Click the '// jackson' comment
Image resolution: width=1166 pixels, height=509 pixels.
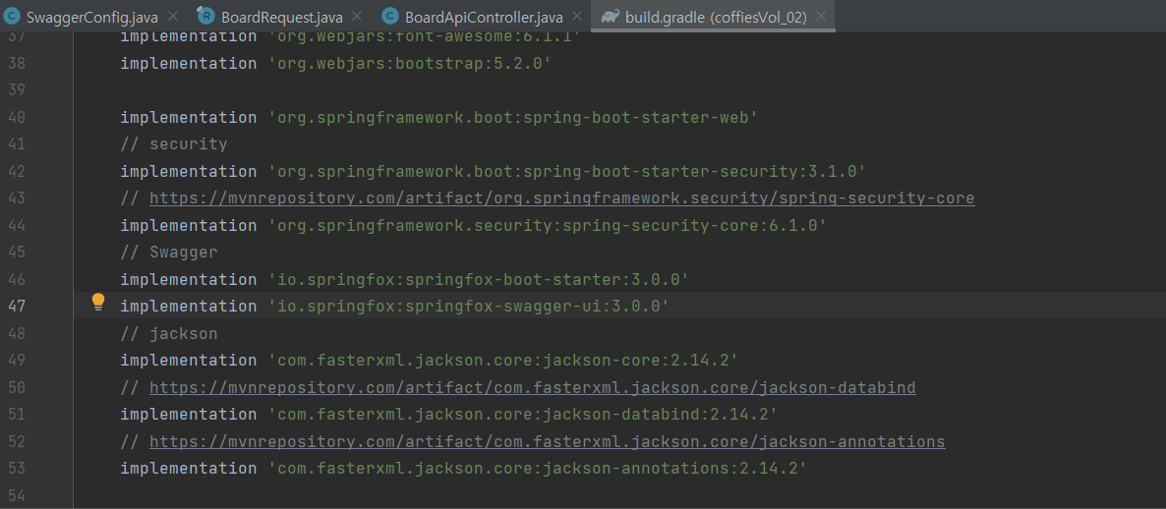[169, 334]
